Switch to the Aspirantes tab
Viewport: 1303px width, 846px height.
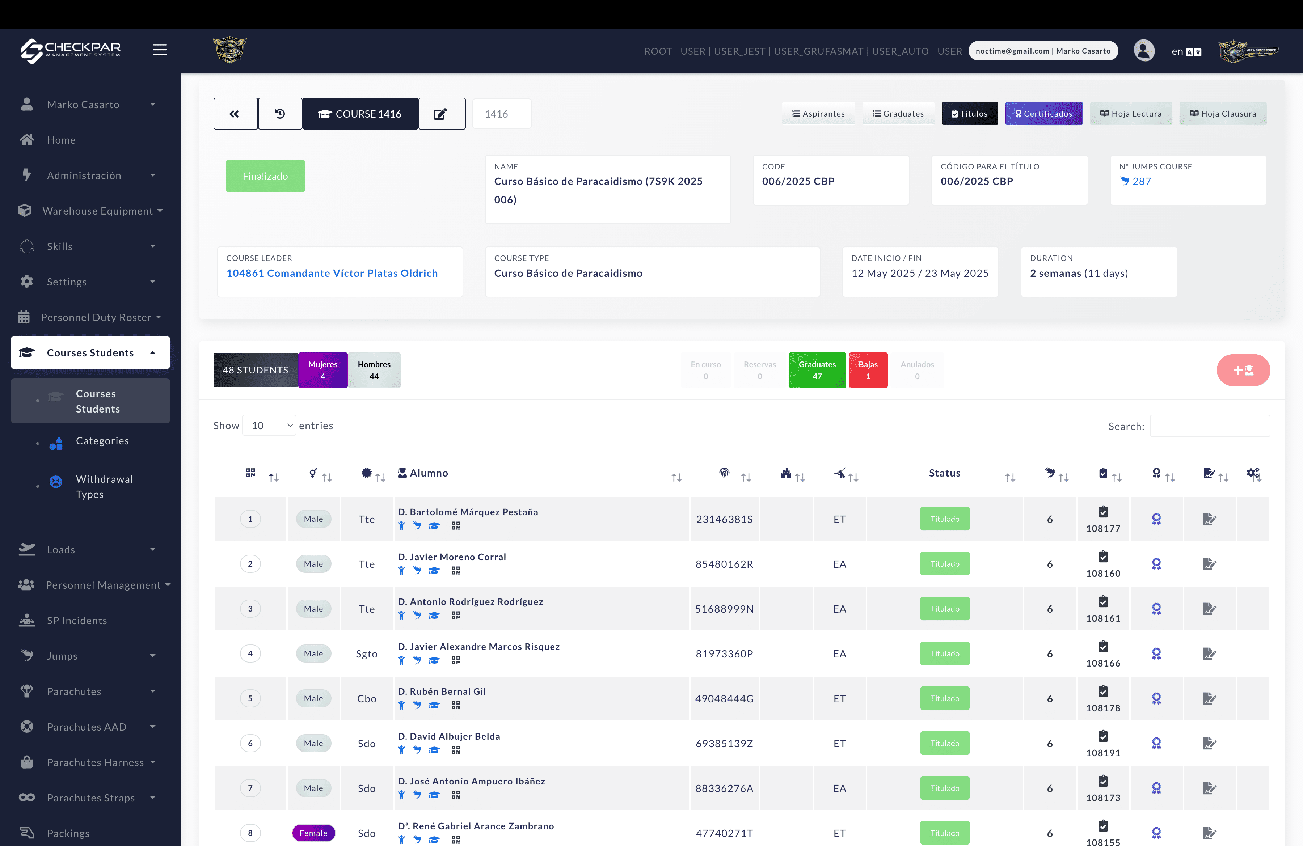(818, 113)
